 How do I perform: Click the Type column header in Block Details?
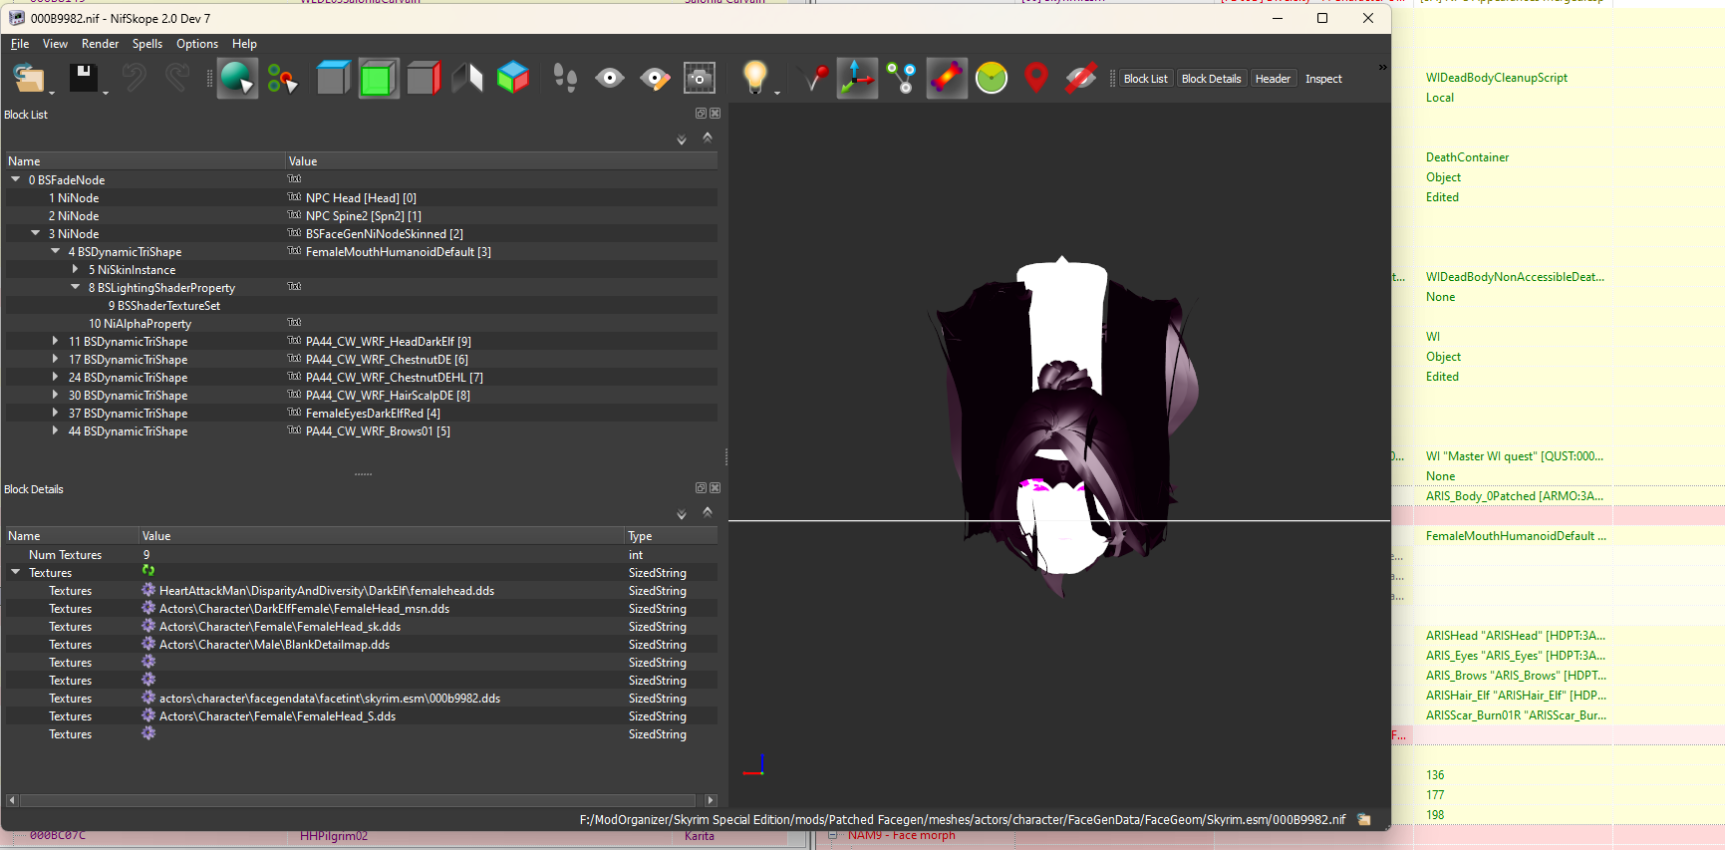(x=672, y=536)
